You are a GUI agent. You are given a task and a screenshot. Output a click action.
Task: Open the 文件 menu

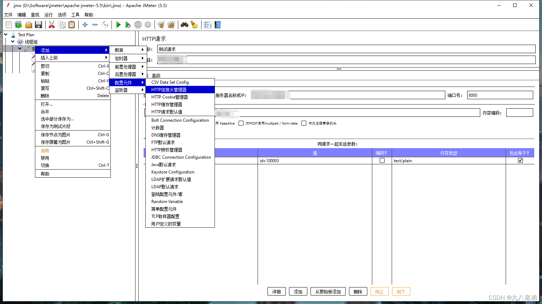8,15
